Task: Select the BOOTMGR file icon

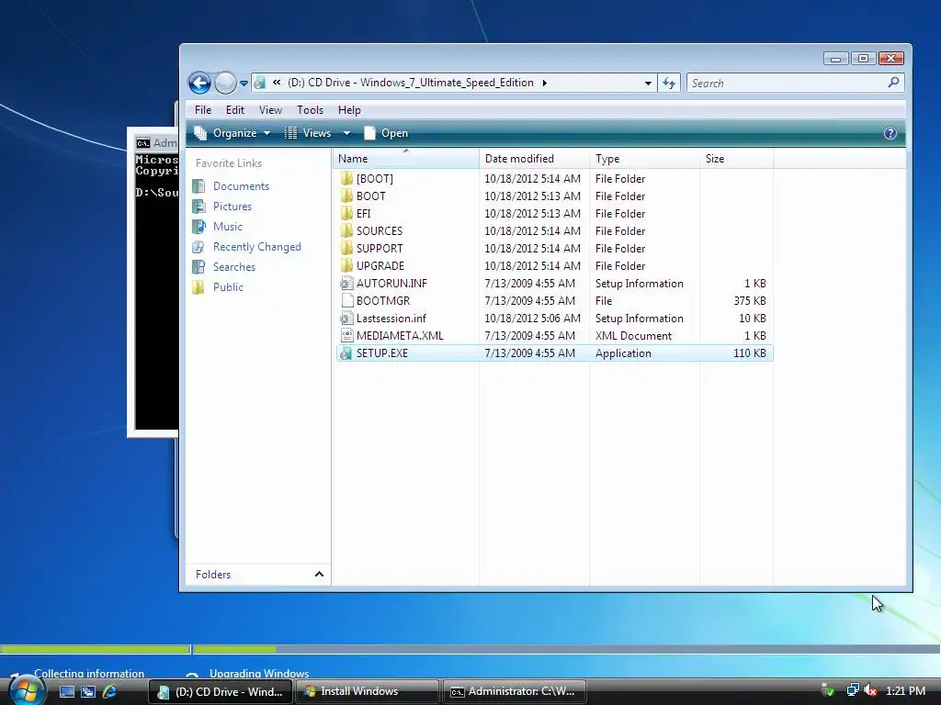Action: coord(346,300)
